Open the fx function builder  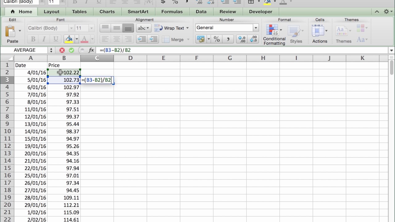click(x=91, y=50)
